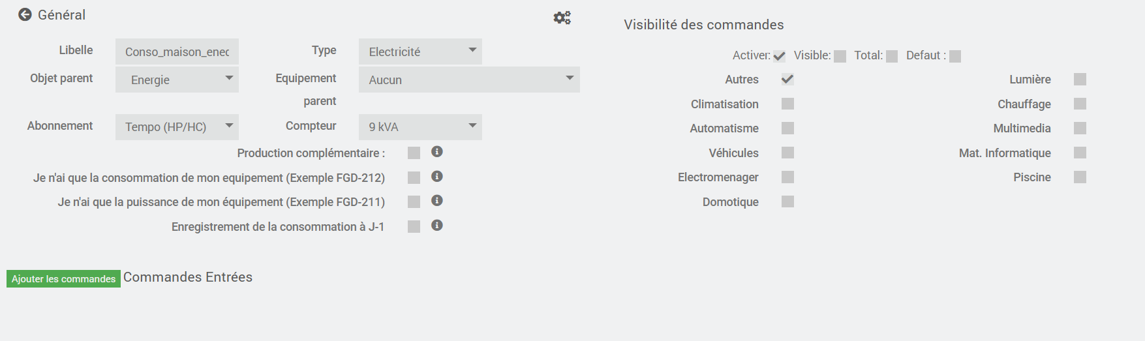Screen dimensions: 1145x341
Task: Click info icon for FGD-212 consumption option
Action: (x=437, y=176)
